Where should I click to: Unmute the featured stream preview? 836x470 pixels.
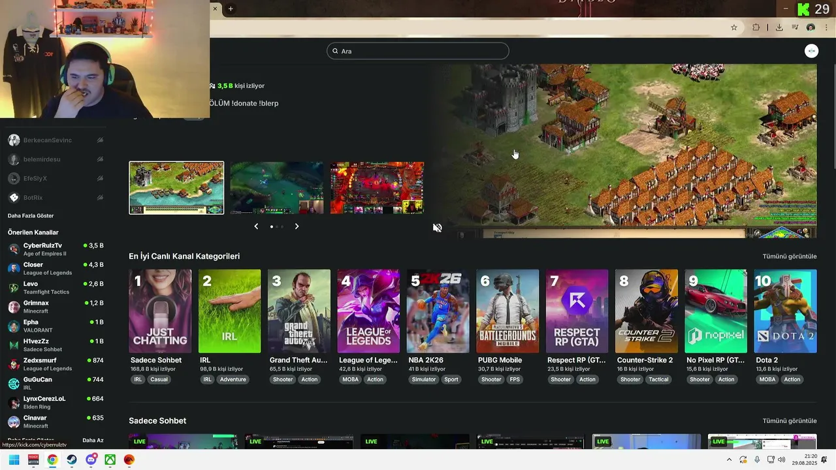(x=438, y=228)
